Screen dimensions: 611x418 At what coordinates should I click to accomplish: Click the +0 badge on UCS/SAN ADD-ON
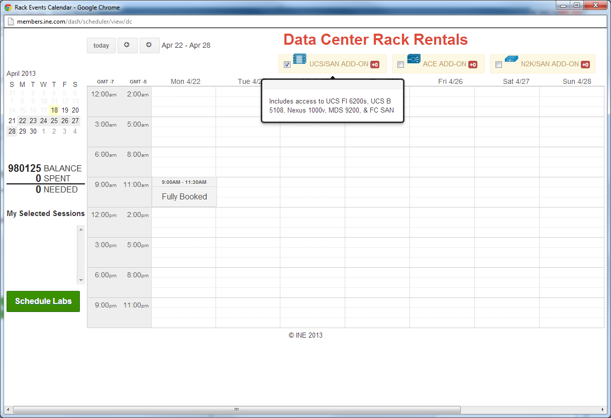375,64
